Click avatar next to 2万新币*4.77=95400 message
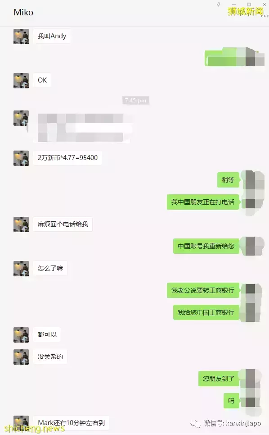The height and width of the screenshot is (435, 269). click(x=21, y=158)
